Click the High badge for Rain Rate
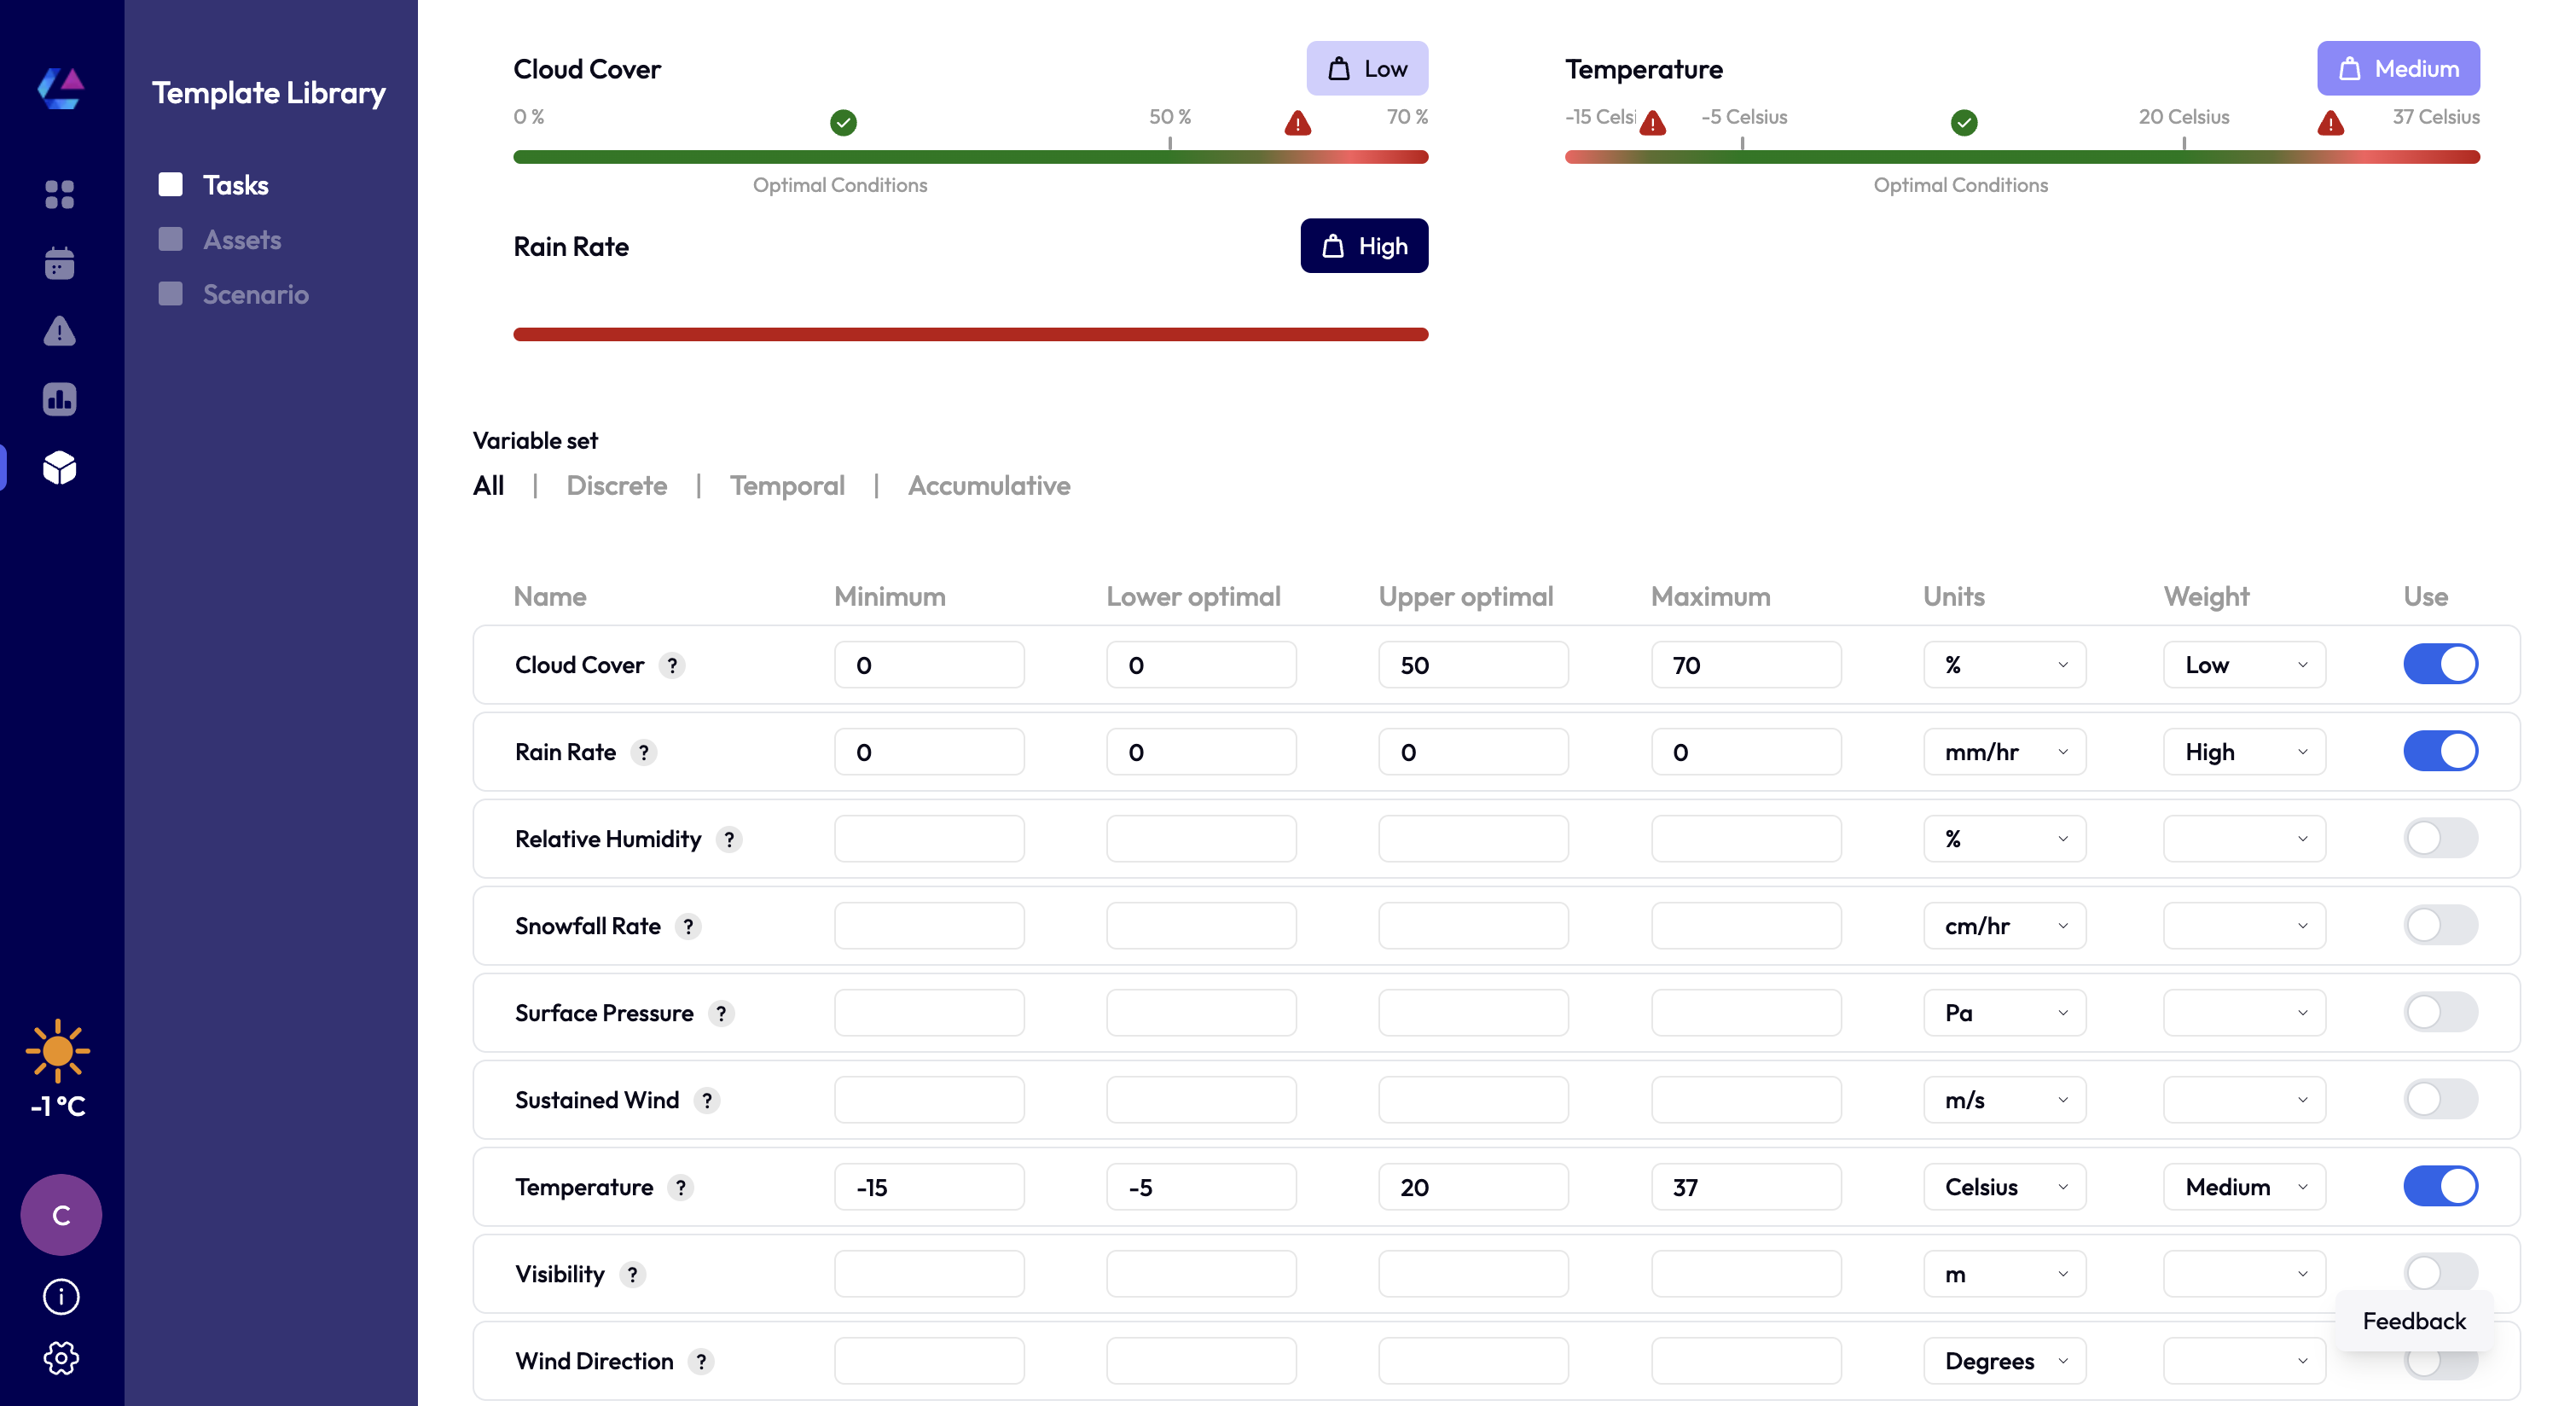The image size is (2576, 1406). (x=1364, y=246)
